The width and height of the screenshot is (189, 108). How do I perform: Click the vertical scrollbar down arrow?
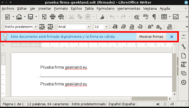pos(174,94)
